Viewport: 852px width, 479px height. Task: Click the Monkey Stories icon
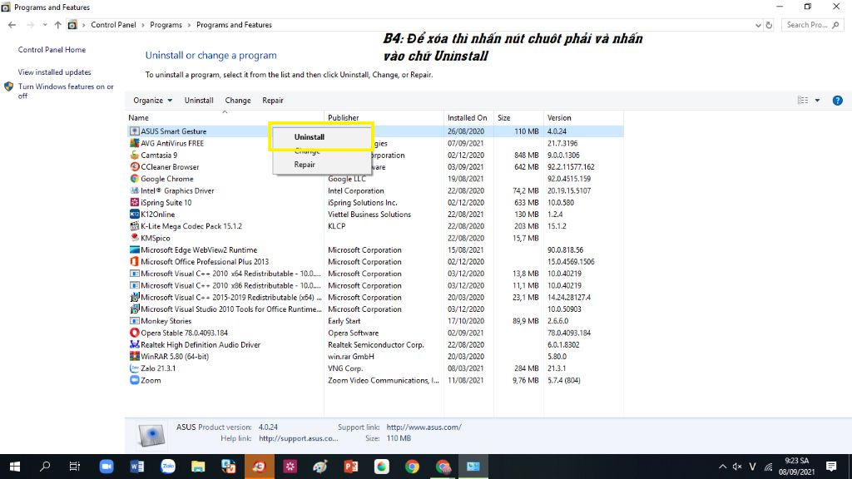[134, 321]
